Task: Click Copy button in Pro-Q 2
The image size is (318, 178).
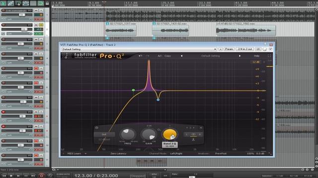Action: pyautogui.click(x=167, y=56)
